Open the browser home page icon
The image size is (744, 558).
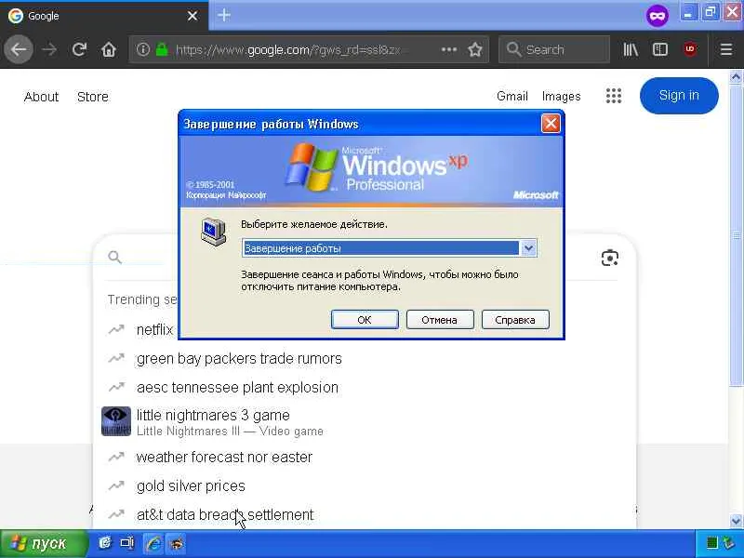pyautogui.click(x=109, y=49)
